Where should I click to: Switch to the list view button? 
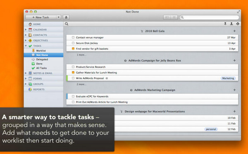coord(174,17)
